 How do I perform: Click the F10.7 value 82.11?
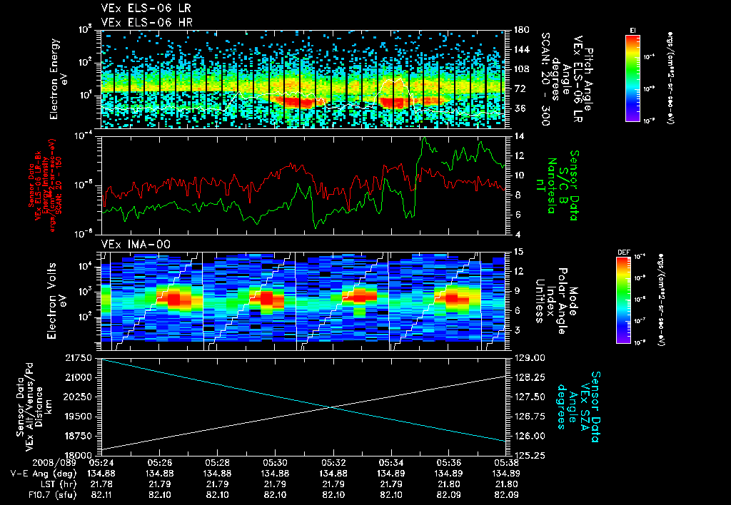(x=101, y=495)
